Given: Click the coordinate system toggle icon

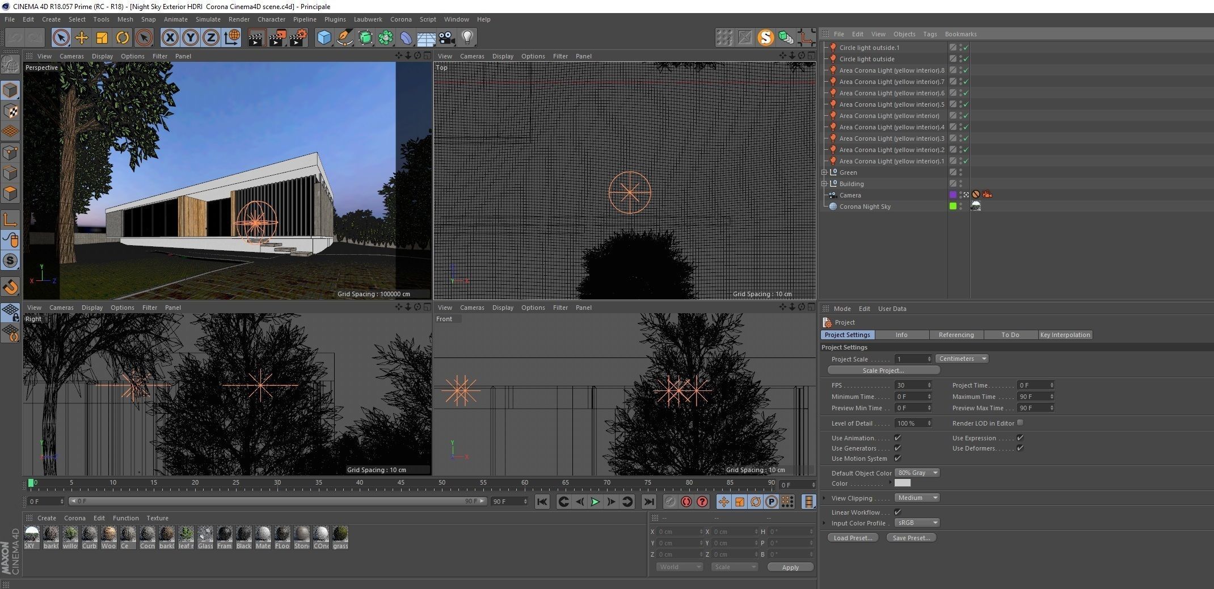Looking at the screenshot, I should (232, 38).
